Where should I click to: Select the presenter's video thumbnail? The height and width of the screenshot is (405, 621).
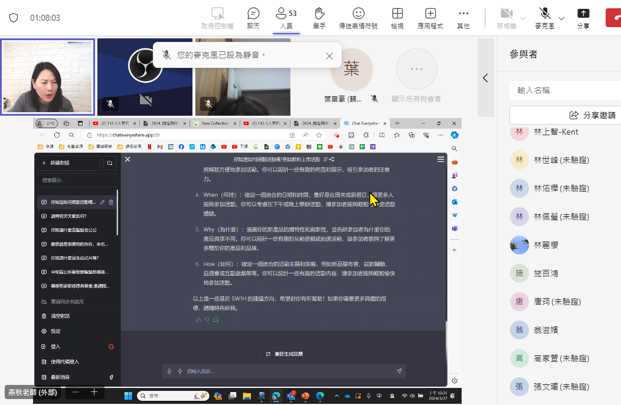click(48, 77)
